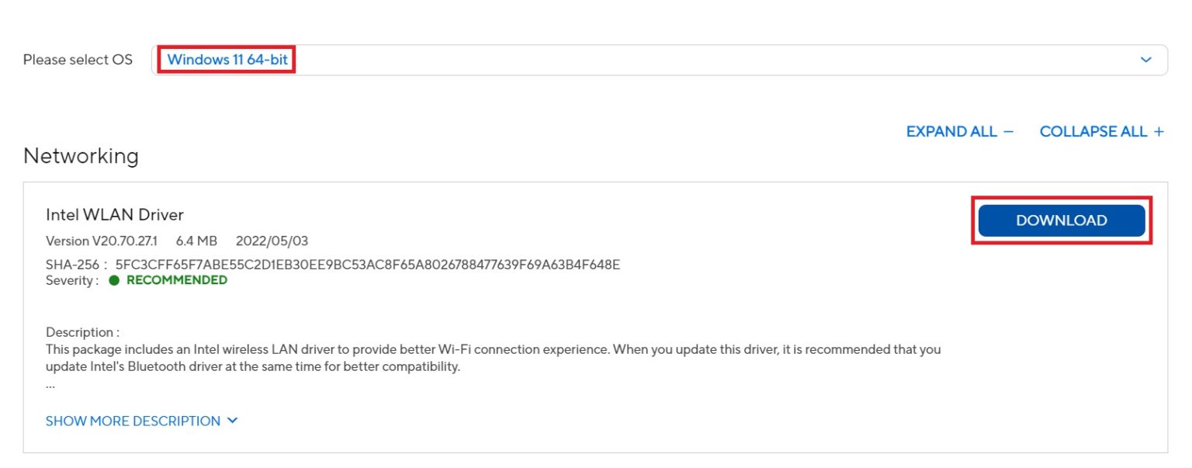Download the Intel WLAN Driver
Viewport: 1192px width, 468px height.
tap(1061, 220)
